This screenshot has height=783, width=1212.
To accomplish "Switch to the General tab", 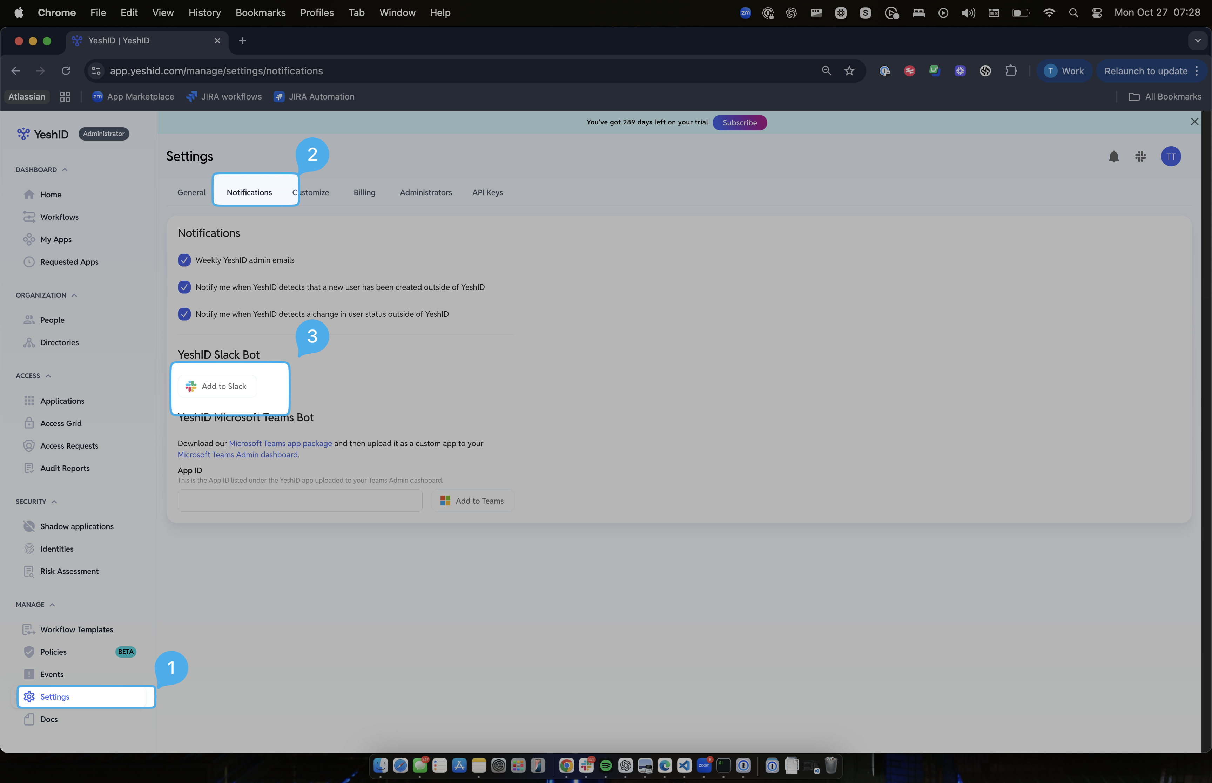I will 191,192.
